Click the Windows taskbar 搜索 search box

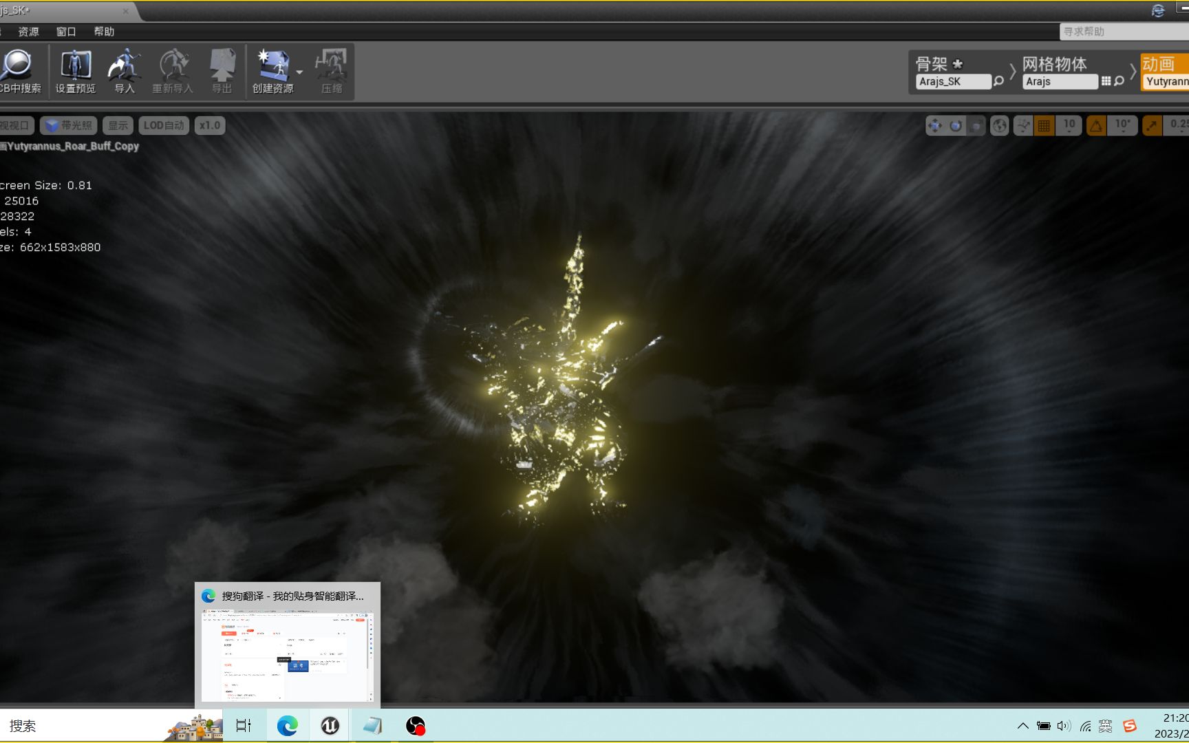111,726
